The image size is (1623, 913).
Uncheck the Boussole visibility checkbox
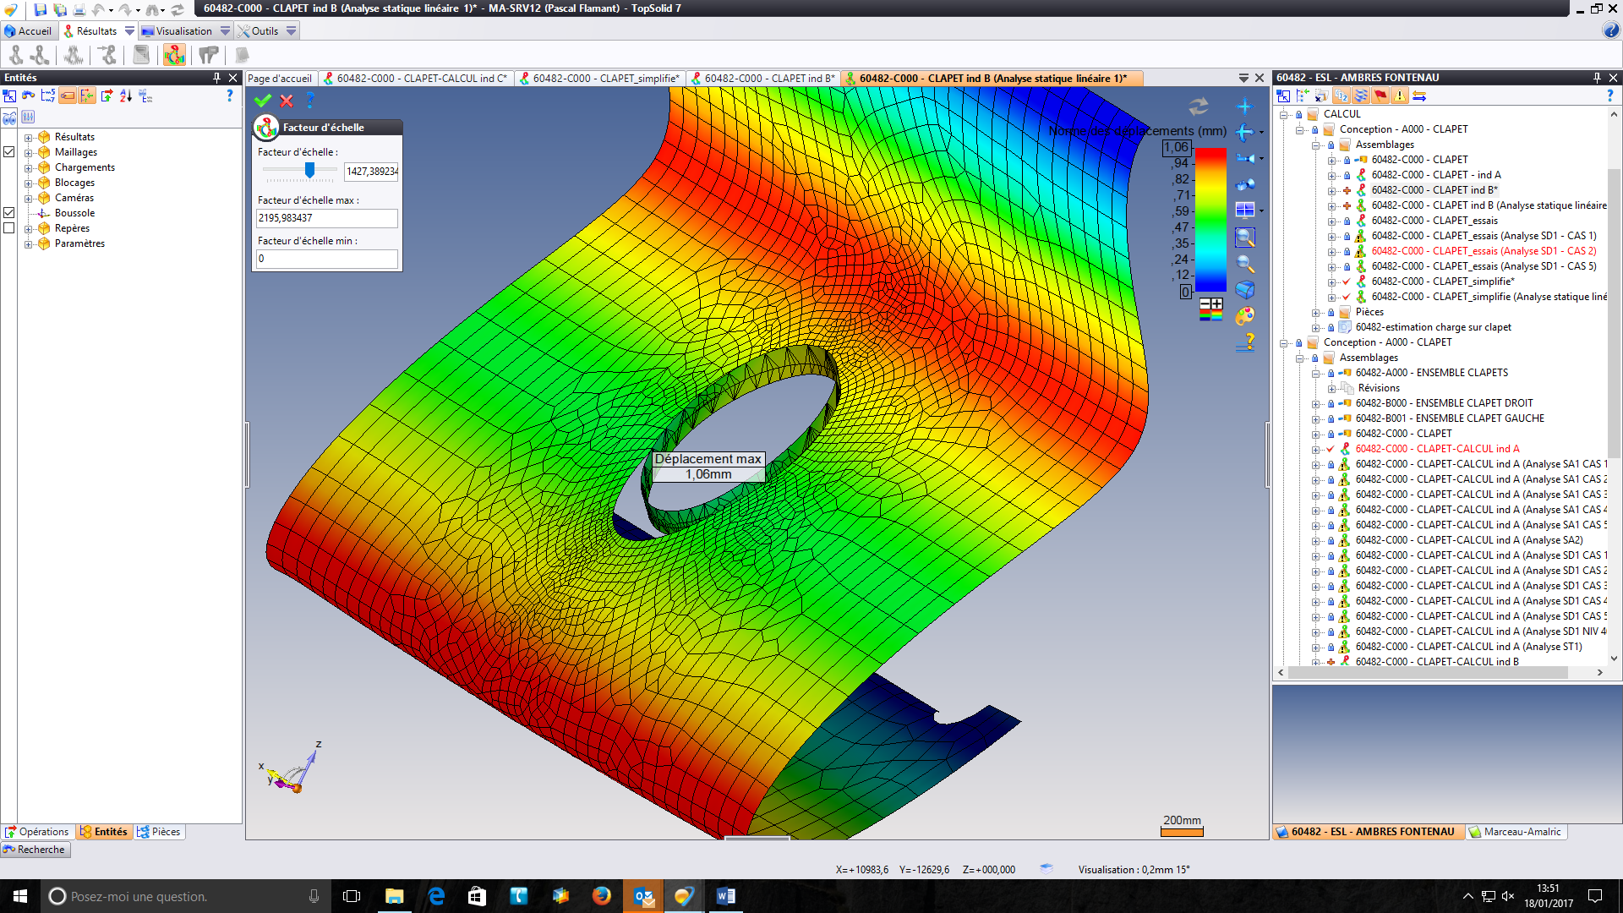[x=9, y=213]
